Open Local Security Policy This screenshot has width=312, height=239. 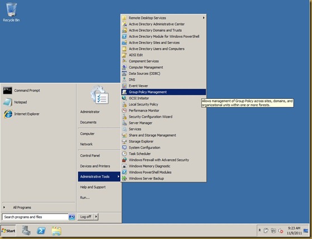coord(164,104)
